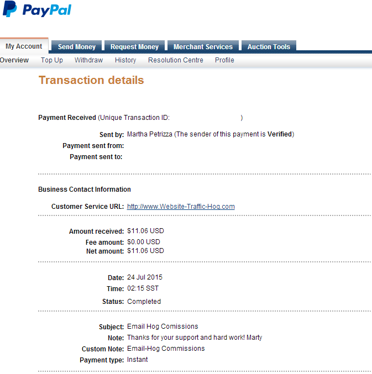Viewport: 372px width, 374px height.
Task: Switch to the Send Money tab
Action: tap(77, 46)
